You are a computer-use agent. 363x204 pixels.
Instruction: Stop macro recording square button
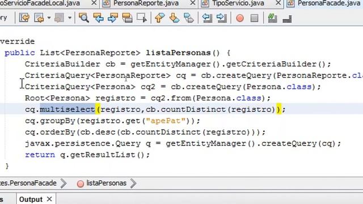(255, 18)
